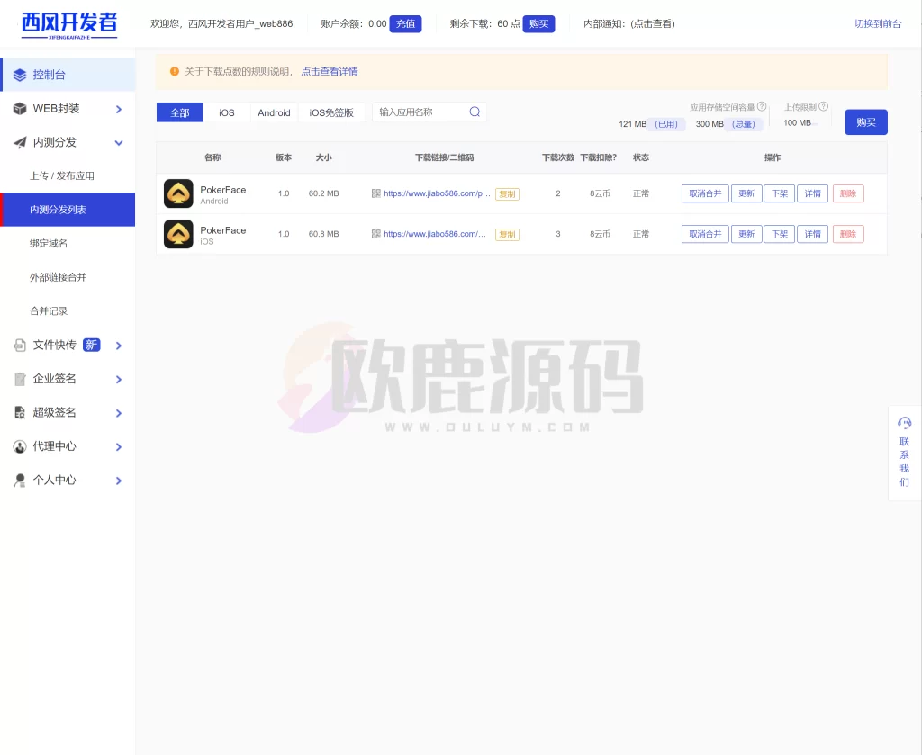Expand the WEB封装 menu arrow

(118, 109)
